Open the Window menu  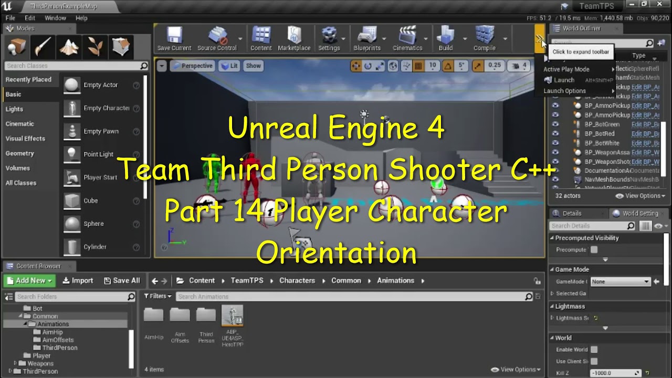pos(55,18)
